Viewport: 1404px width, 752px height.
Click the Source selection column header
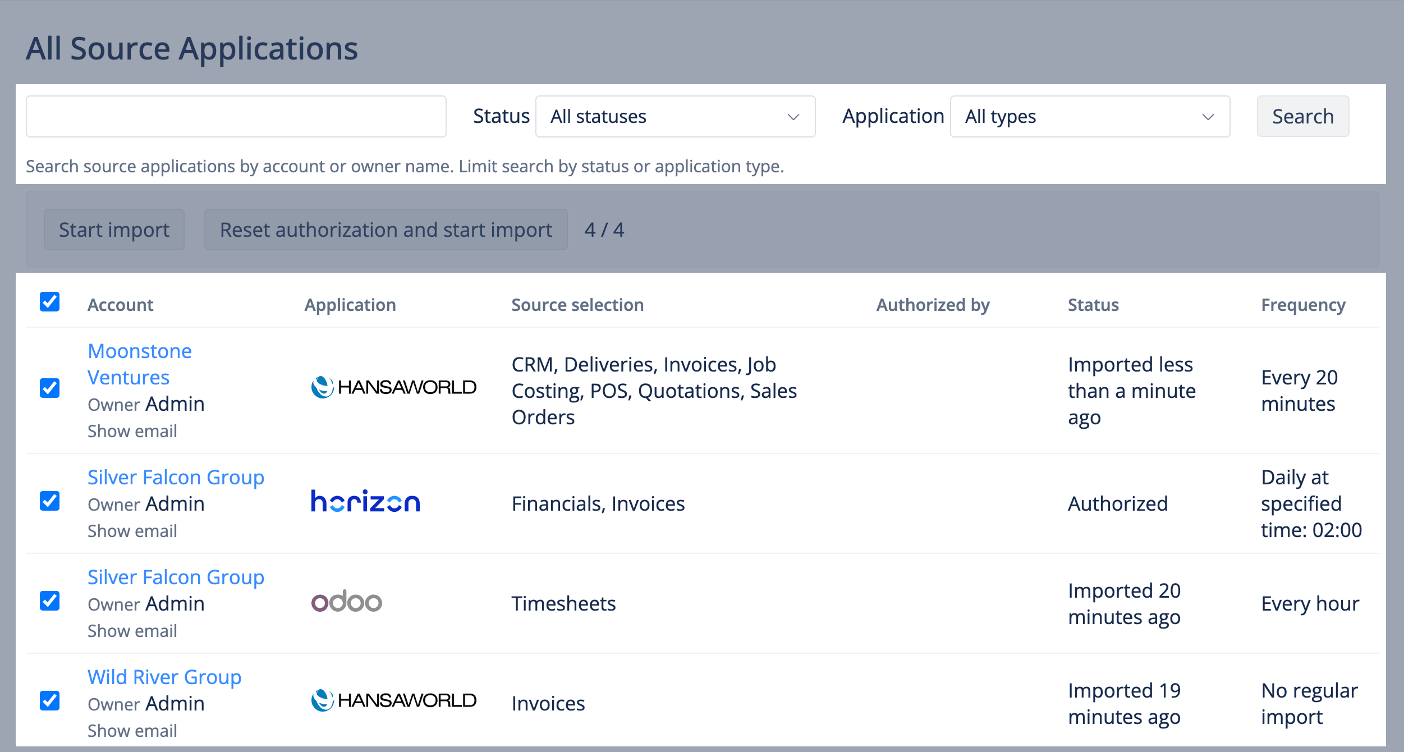(x=577, y=305)
